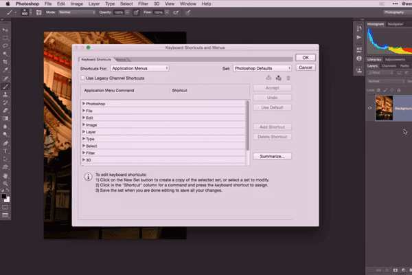This screenshot has height=275, width=412.
Task: Expand the Edit command group
Action: (x=84, y=118)
